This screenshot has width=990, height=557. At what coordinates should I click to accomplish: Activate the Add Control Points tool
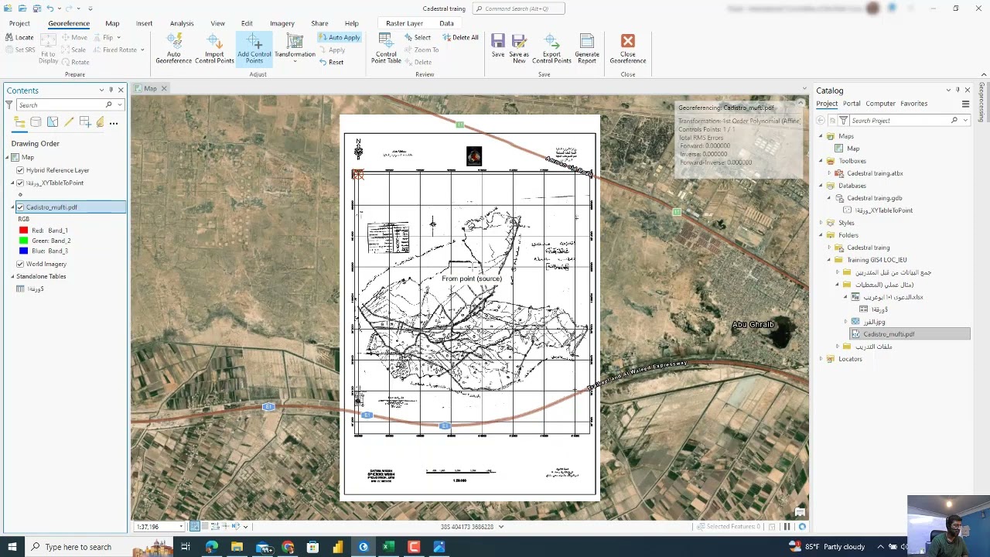pyautogui.click(x=254, y=49)
